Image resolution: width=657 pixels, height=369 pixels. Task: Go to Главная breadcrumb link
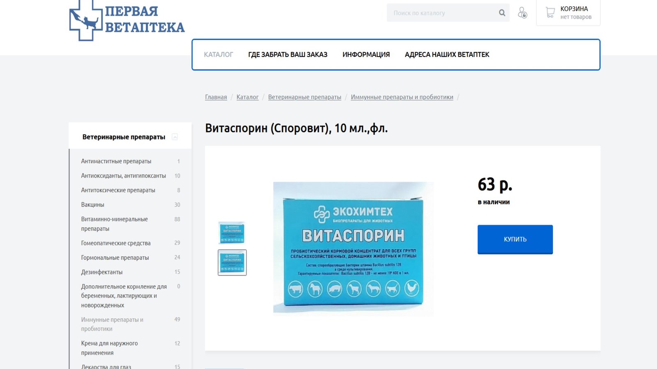[216, 97]
